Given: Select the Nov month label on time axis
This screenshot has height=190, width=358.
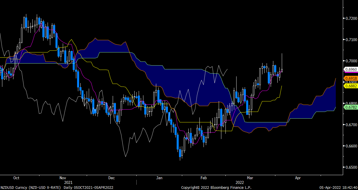Looking at the screenshot, I should (63, 178).
